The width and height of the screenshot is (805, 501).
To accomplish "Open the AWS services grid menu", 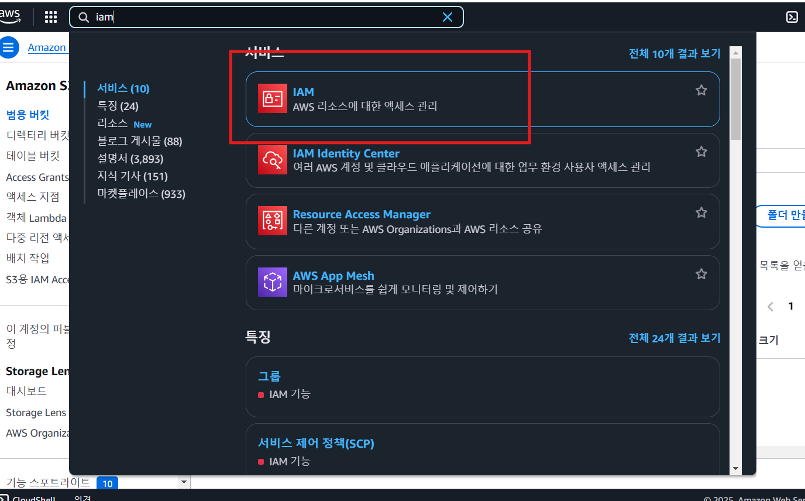I will 51,17.
